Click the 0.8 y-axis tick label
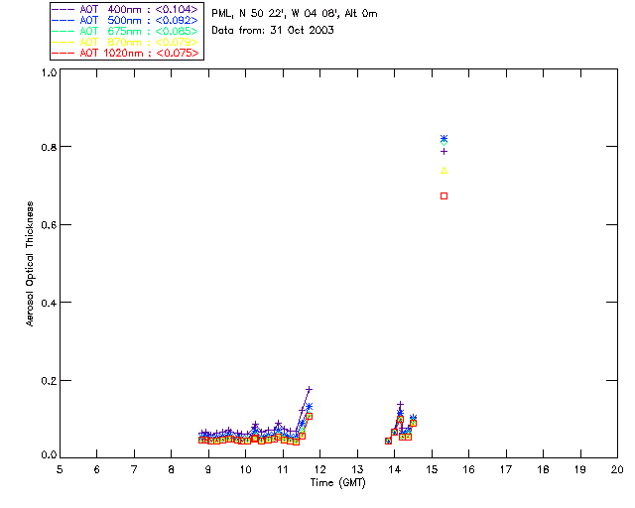Viewport: 635px width, 508px height. tap(49, 147)
